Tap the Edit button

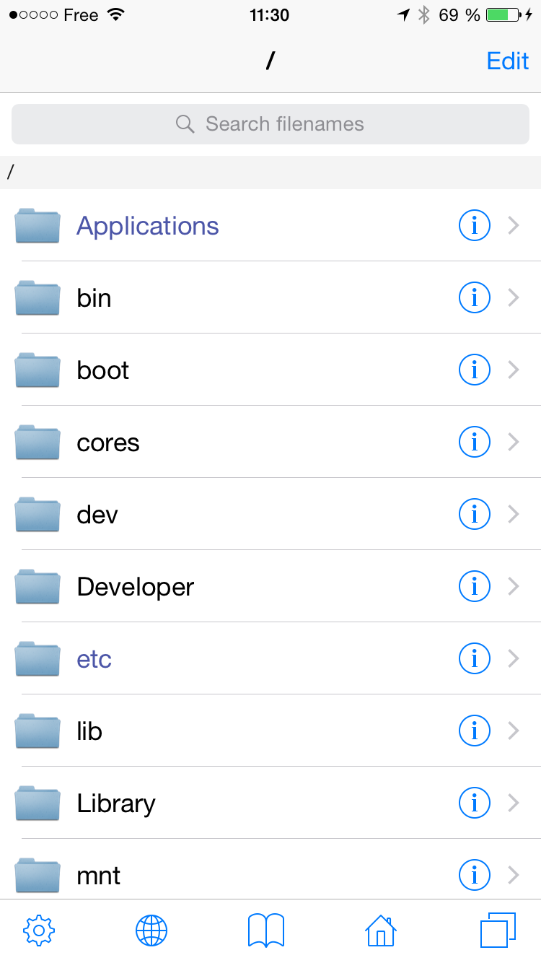pos(508,61)
